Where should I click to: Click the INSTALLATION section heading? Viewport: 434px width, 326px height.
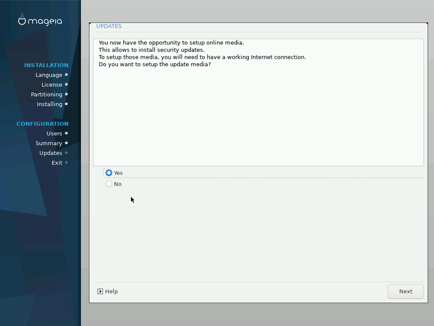pyautogui.click(x=46, y=65)
